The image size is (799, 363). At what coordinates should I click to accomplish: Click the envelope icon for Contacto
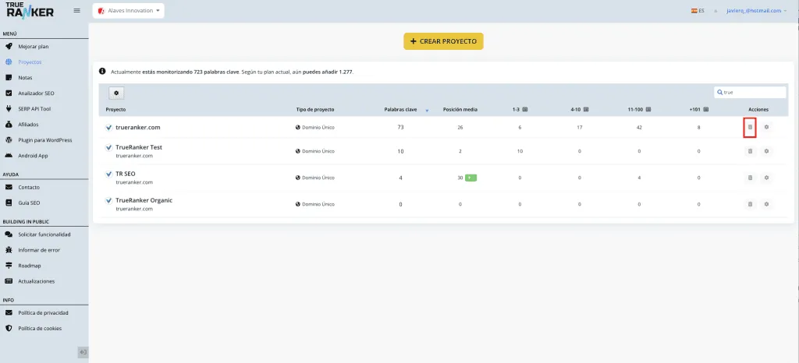click(9, 187)
